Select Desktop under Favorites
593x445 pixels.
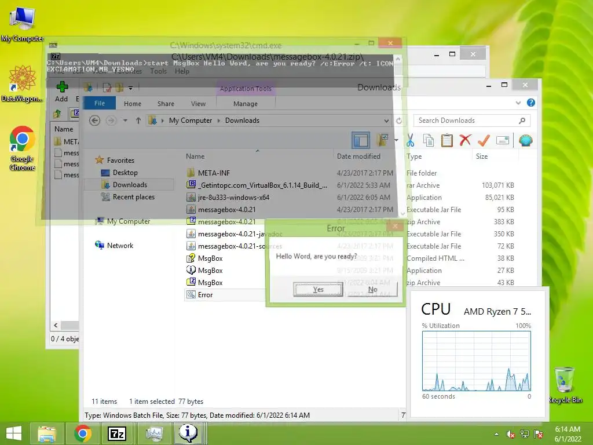coord(125,173)
